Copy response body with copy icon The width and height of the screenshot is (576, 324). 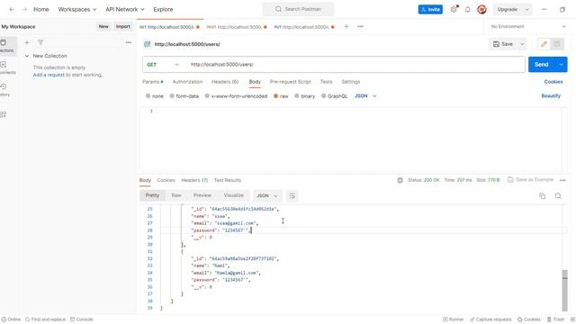click(x=542, y=196)
